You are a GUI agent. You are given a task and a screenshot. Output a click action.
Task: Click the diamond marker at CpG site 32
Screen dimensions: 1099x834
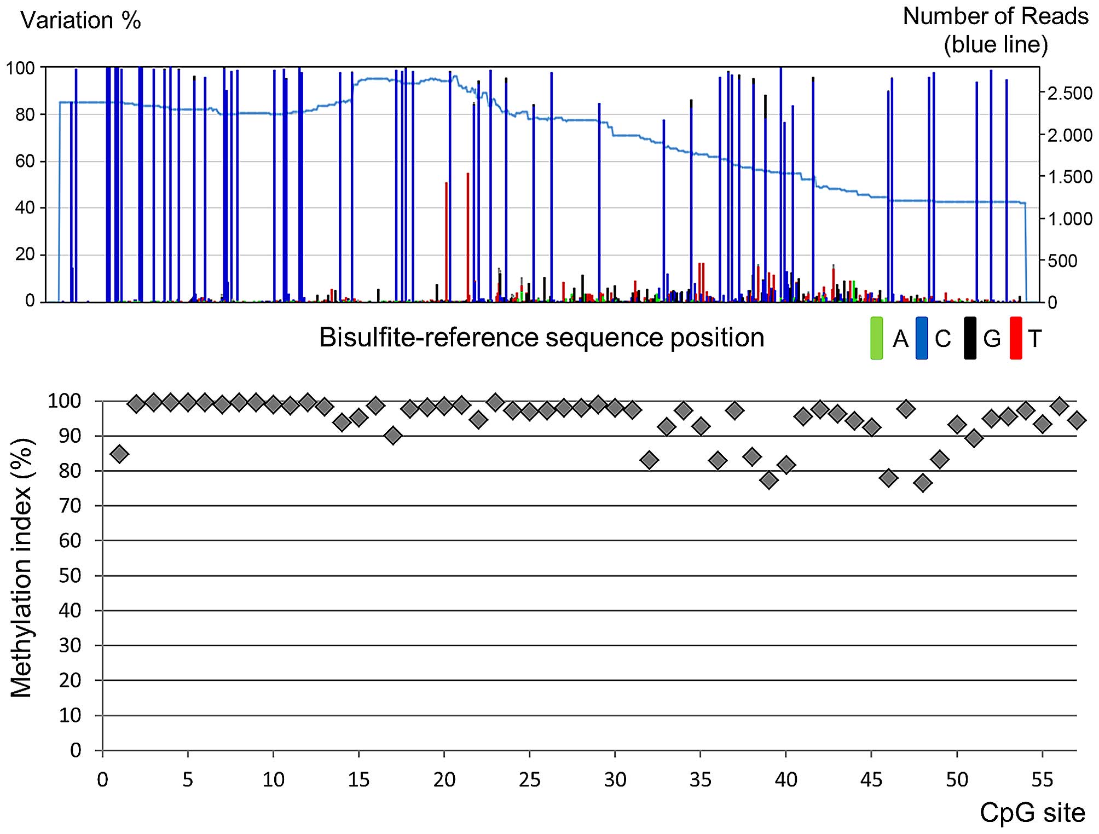pyautogui.click(x=649, y=460)
